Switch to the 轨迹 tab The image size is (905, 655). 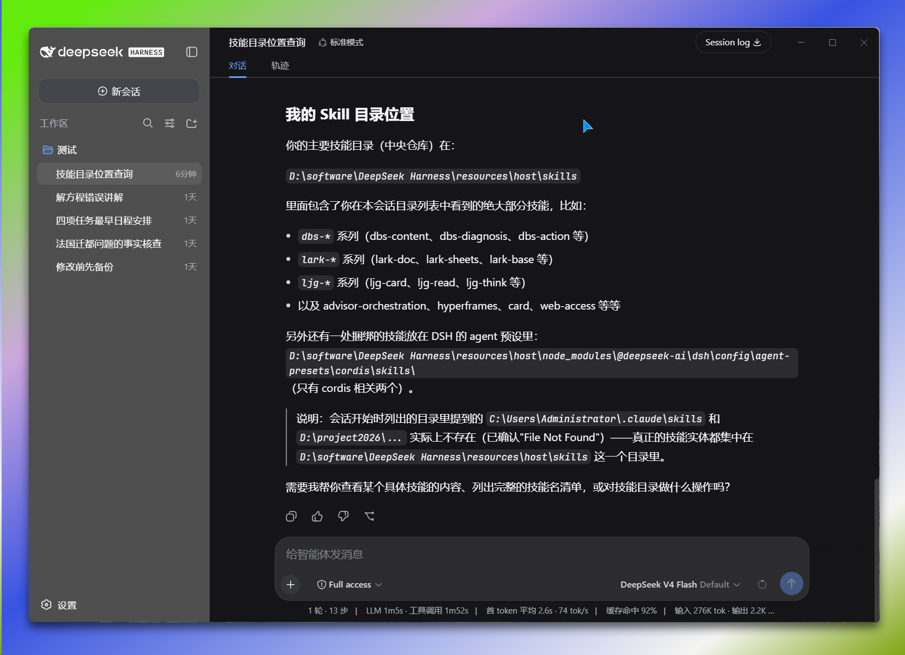pyautogui.click(x=280, y=66)
